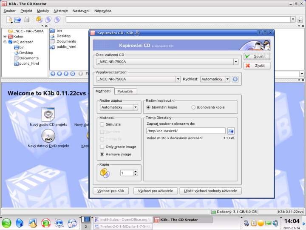Open the Projekt menu
The width and height of the screenshot is (306, 230).
click(26, 11)
